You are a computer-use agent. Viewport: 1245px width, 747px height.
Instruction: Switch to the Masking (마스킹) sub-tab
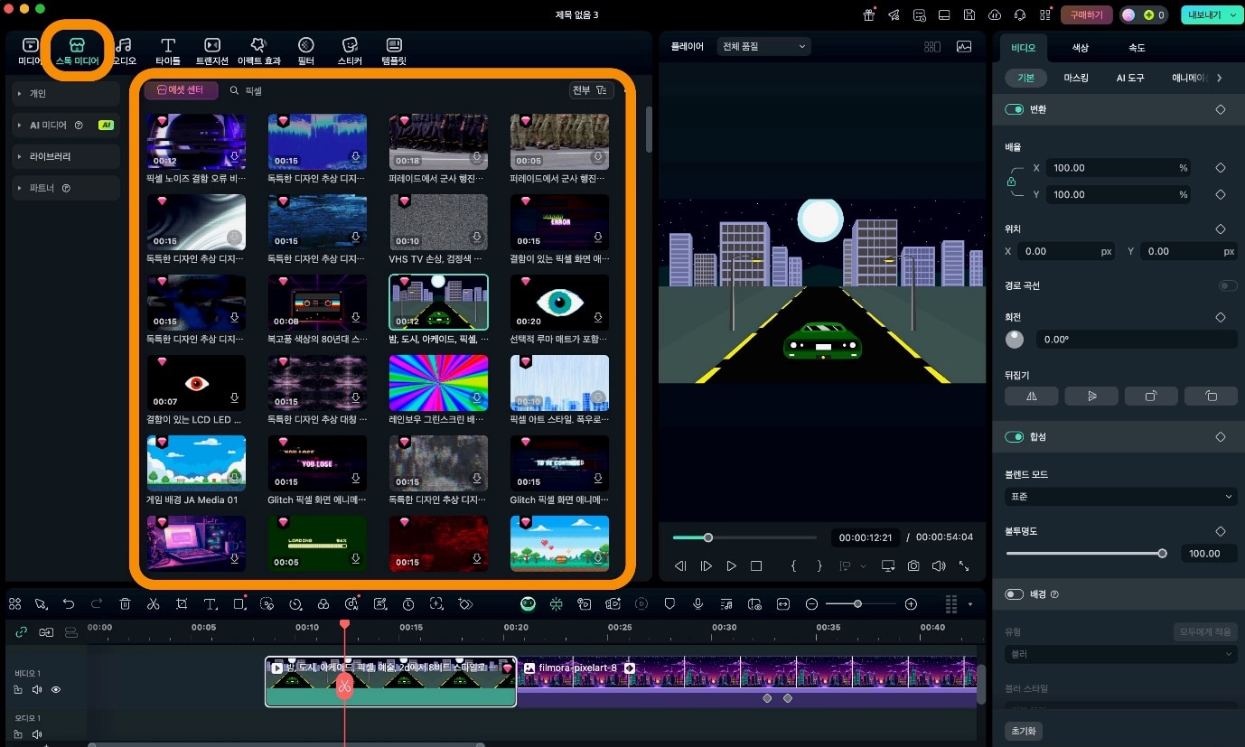pyautogui.click(x=1076, y=79)
